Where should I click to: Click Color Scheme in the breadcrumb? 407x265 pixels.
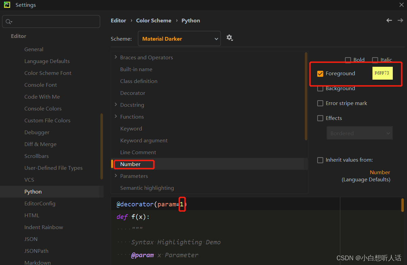click(x=154, y=21)
